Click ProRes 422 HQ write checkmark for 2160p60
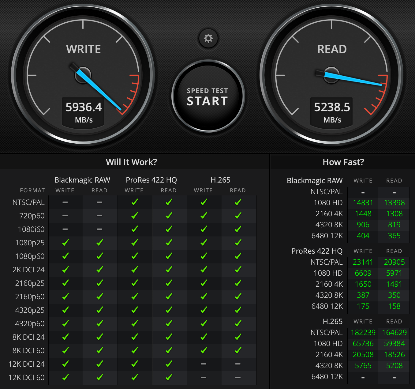The image size is (415, 389). 134,296
